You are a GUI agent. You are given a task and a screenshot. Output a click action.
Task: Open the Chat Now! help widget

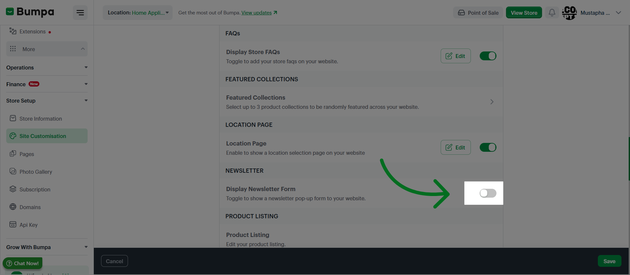(x=23, y=263)
